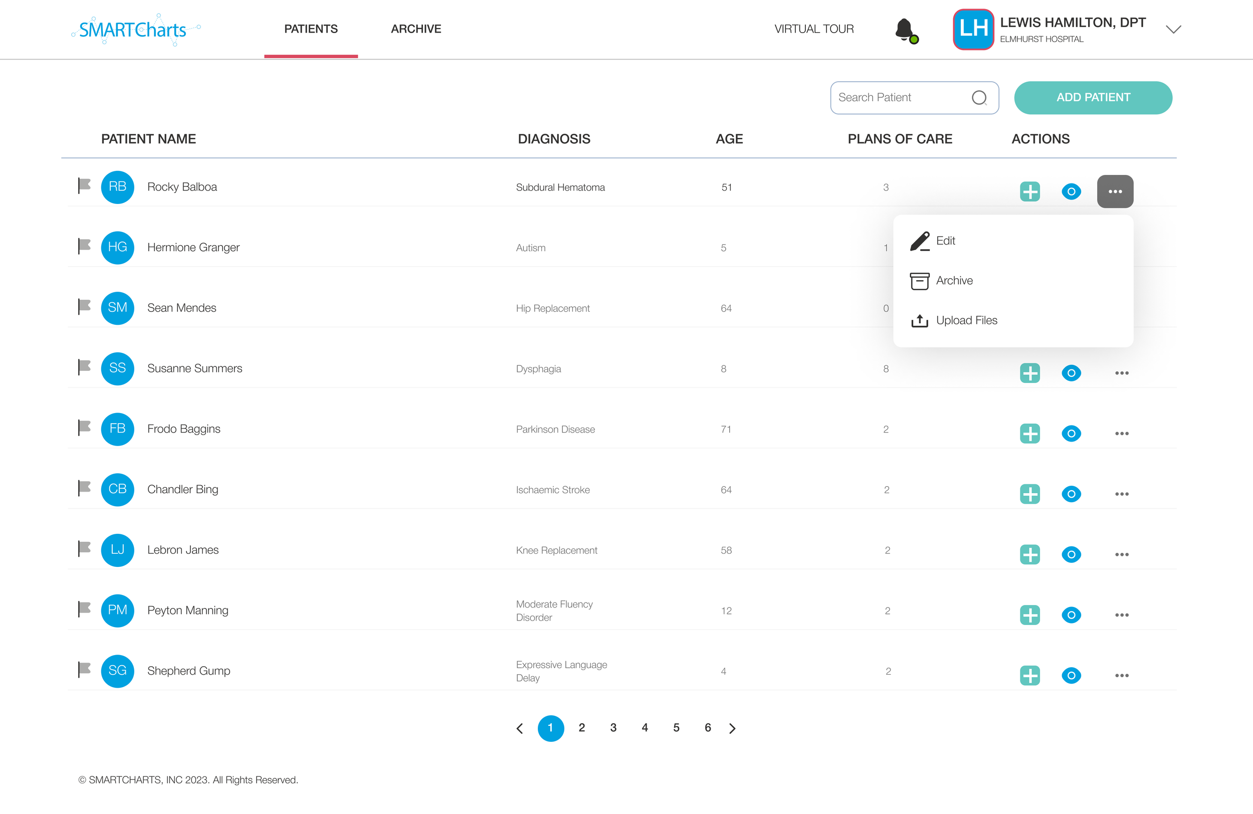Viewport: 1253px width, 814px height.
Task: Add plan of care for Frodo Baggins
Action: click(1030, 434)
